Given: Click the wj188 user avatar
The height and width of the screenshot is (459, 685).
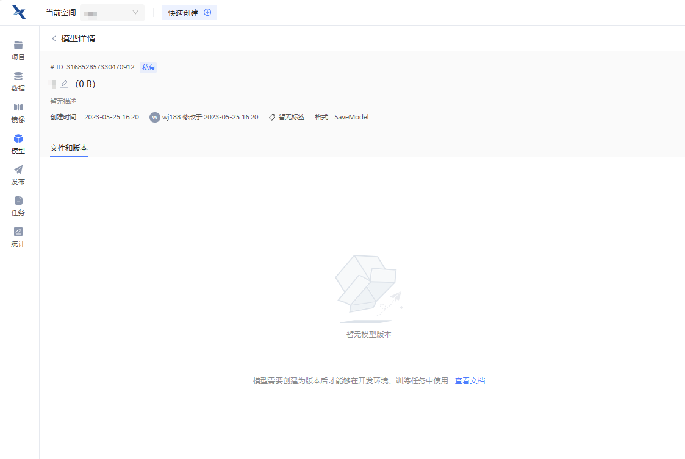Looking at the screenshot, I should click(155, 117).
